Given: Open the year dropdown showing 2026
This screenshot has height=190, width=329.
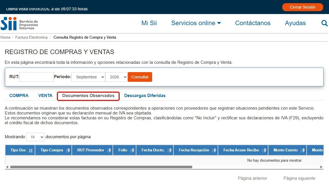Looking at the screenshot, I should point(117,77).
